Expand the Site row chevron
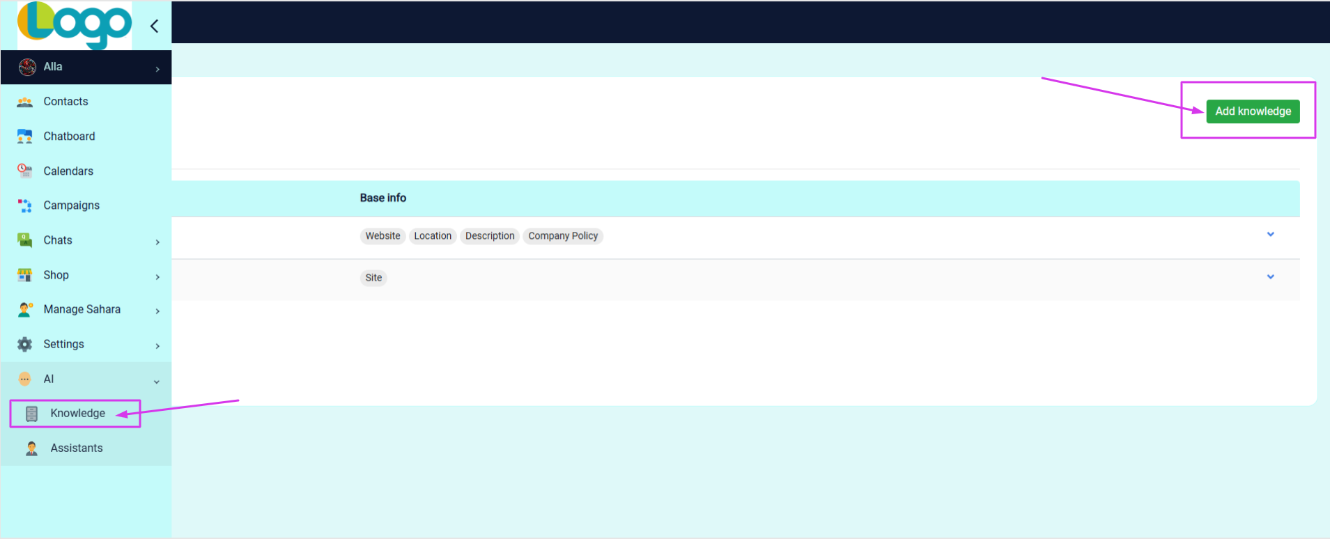 (x=1270, y=277)
